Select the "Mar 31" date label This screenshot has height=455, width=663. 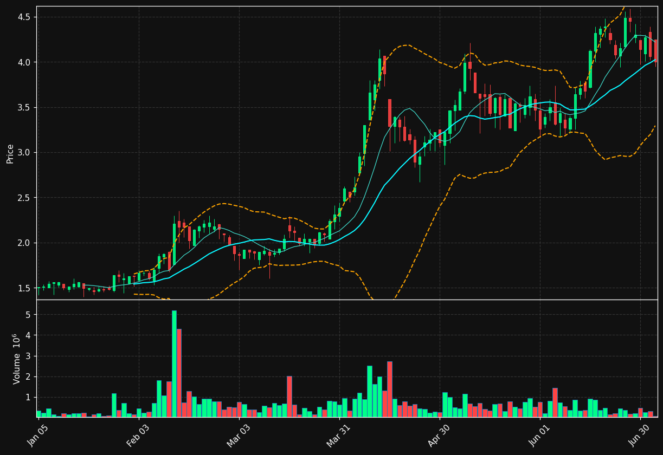pos(338,435)
